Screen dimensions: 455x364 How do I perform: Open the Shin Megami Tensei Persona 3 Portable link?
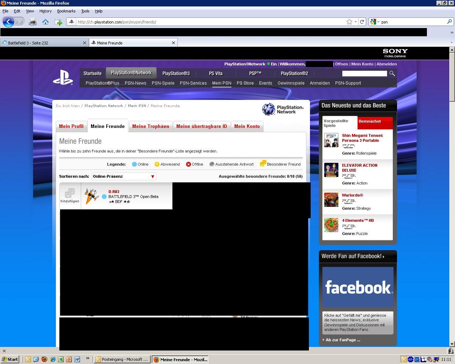tap(362, 138)
